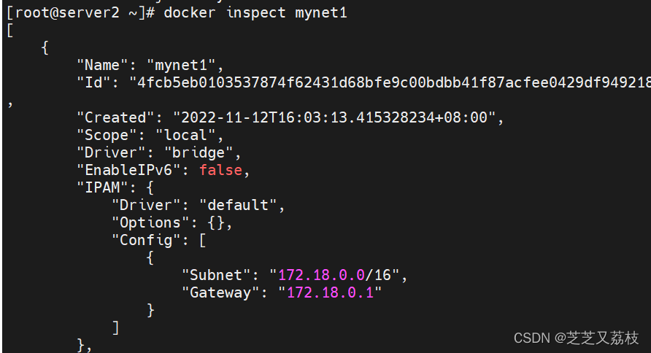Click the "Id" key
Screen dimensions: 651x353
coord(94,82)
